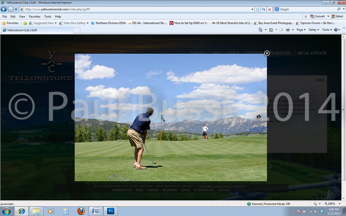Click the Adobe Select button
The width and height of the screenshot is (346, 216).
(x=337, y=16)
